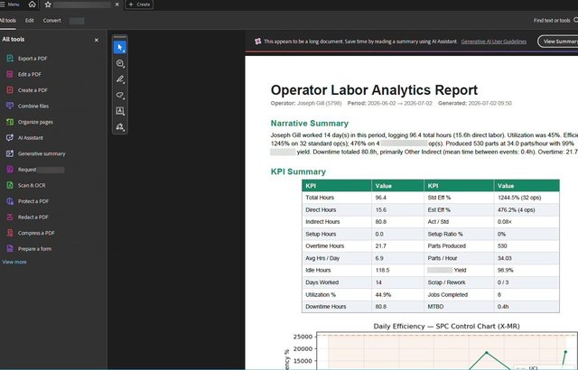Image resolution: width=578 pixels, height=370 pixels.
Task: Click the Idle Hours value 118.5
Action: pyautogui.click(x=382, y=270)
